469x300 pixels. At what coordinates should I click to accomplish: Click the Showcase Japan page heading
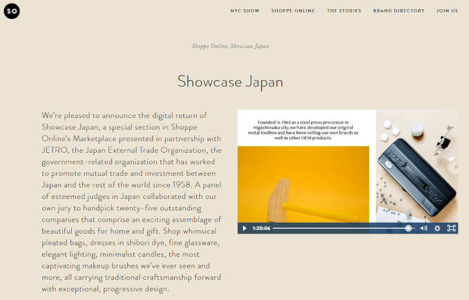[x=230, y=82]
